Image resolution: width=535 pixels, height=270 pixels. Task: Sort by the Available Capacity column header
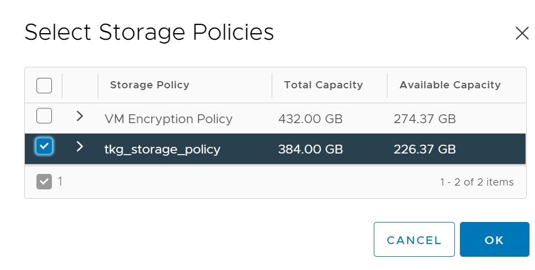click(450, 85)
